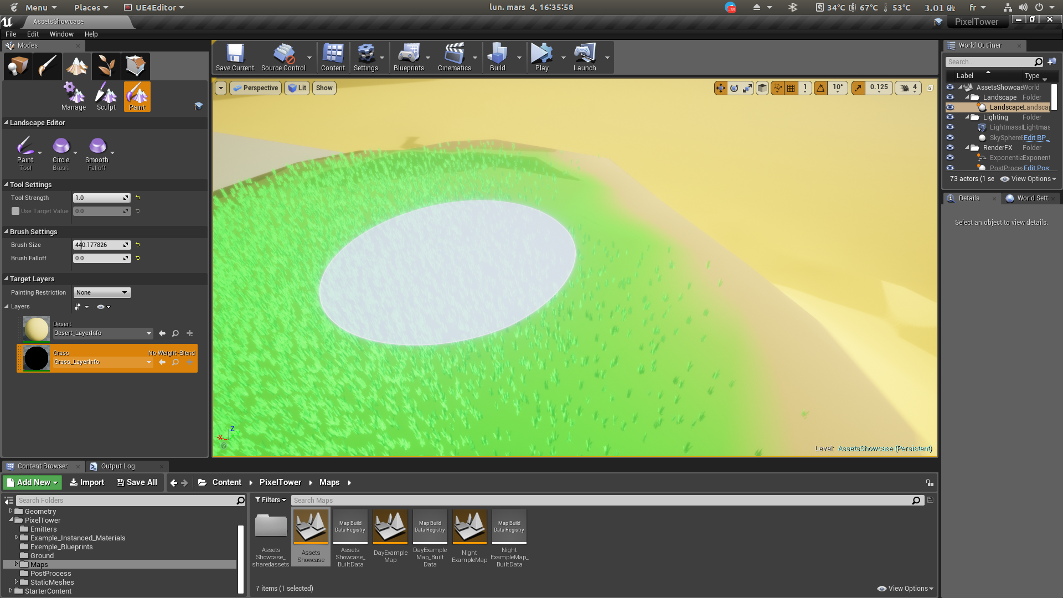The image size is (1063, 598).
Task: Click the Show button in viewport
Action: 324,88
